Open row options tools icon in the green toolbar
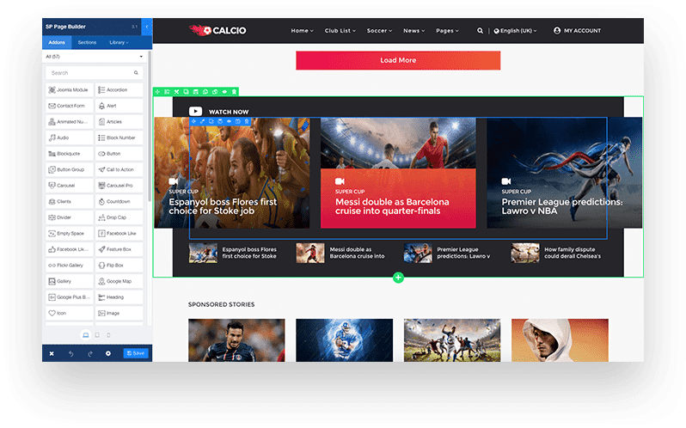Viewport: 686px width, 428px height. tap(177, 92)
